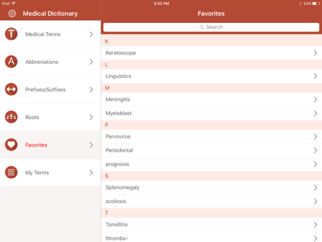
Task: Tap the S section header
Action: coord(211,176)
